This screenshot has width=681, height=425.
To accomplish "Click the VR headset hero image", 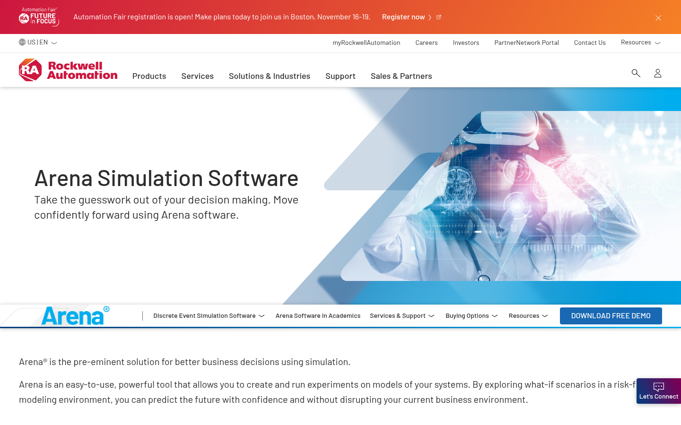I will pos(511,196).
